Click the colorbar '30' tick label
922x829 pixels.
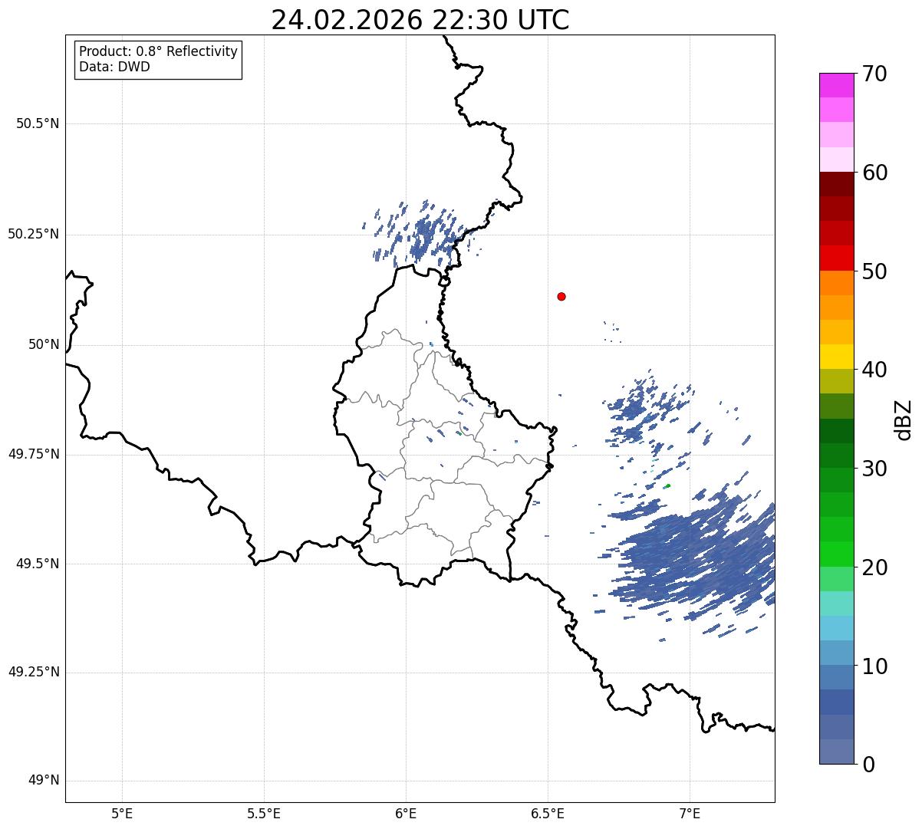click(874, 469)
